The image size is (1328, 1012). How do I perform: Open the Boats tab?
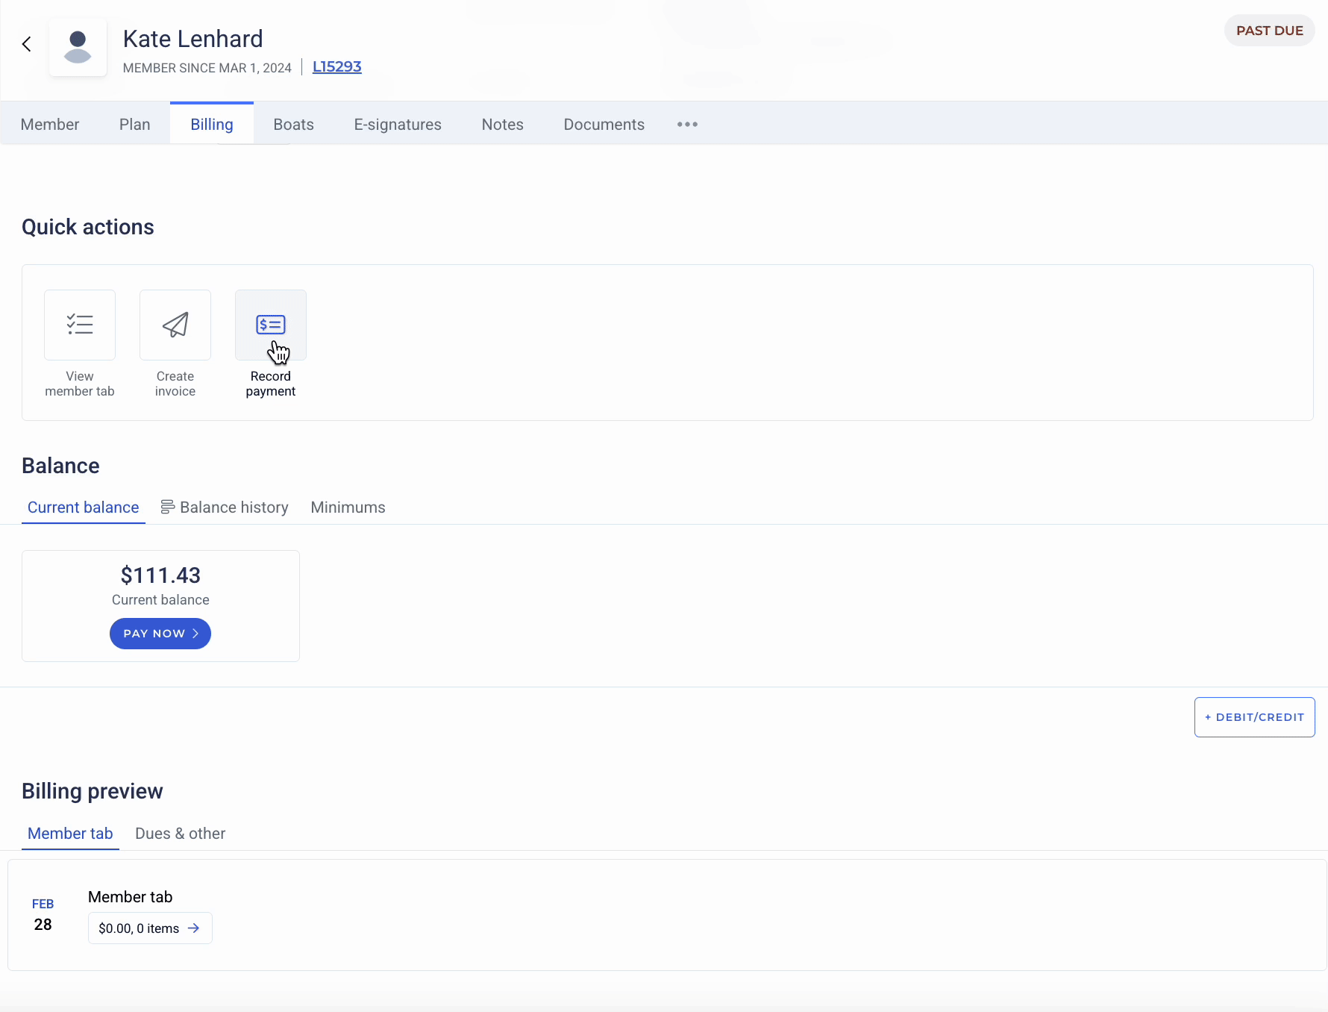[293, 125]
